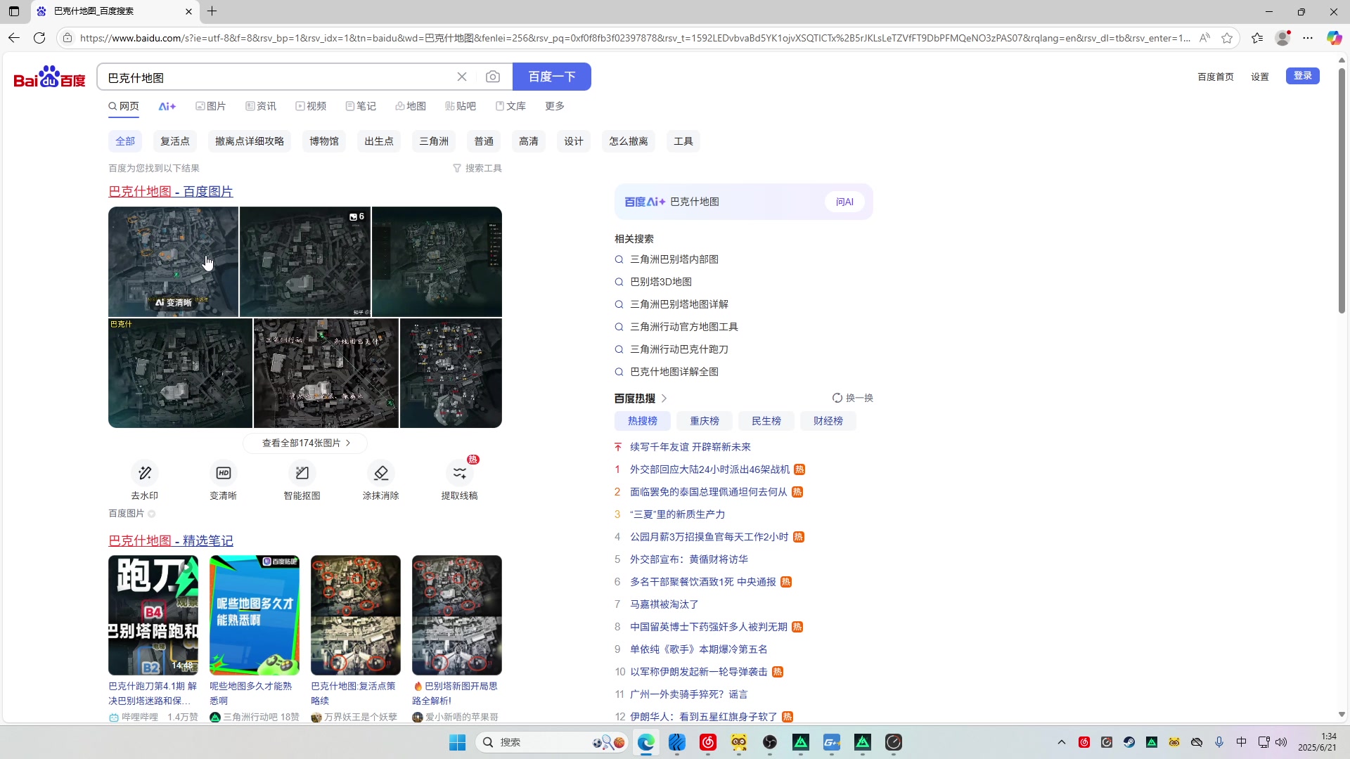Image resolution: width=1350 pixels, height=759 pixels.
Task: Click Edge icon in taskbar
Action: click(646, 742)
